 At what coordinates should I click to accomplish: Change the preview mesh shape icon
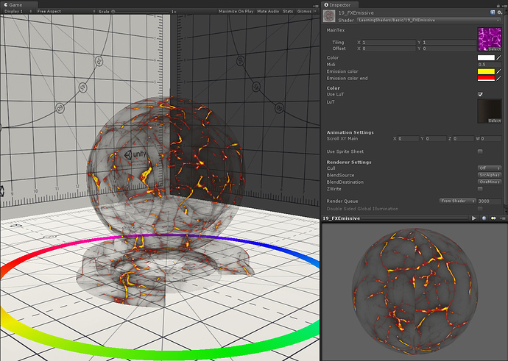pos(484,218)
